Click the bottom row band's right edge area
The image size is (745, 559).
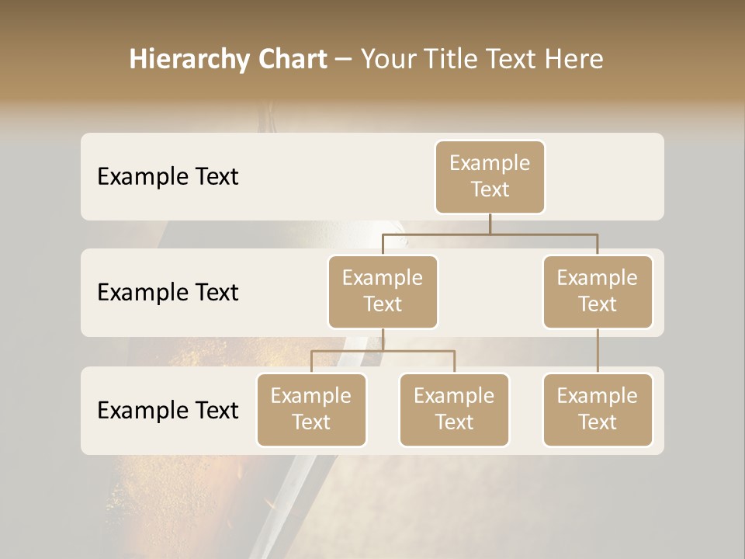(658, 410)
